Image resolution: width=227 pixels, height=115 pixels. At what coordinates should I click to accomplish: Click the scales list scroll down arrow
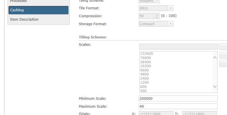click(215, 86)
